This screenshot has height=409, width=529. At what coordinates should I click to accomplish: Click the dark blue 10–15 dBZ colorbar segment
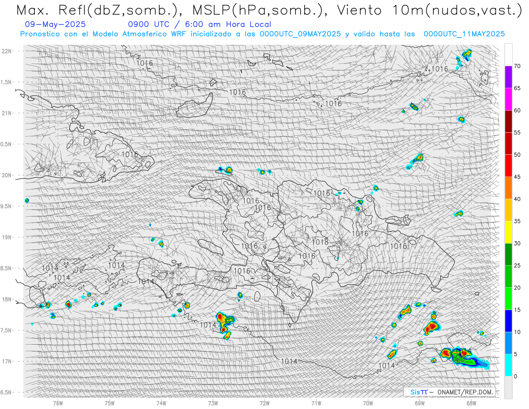click(x=508, y=321)
